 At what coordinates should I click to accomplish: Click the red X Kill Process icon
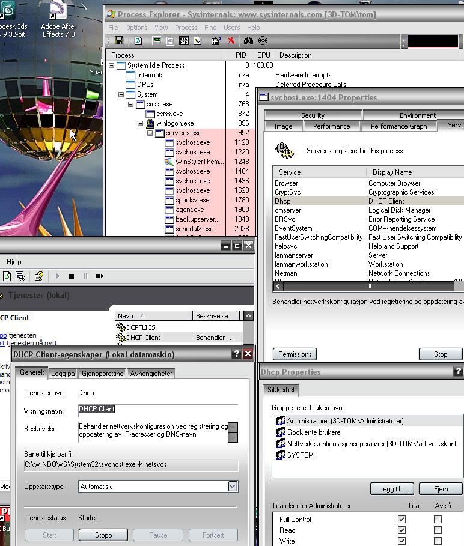(x=231, y=41)
